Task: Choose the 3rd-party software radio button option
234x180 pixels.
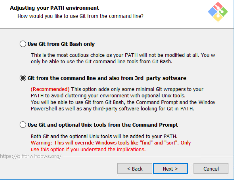Action: 23,78
